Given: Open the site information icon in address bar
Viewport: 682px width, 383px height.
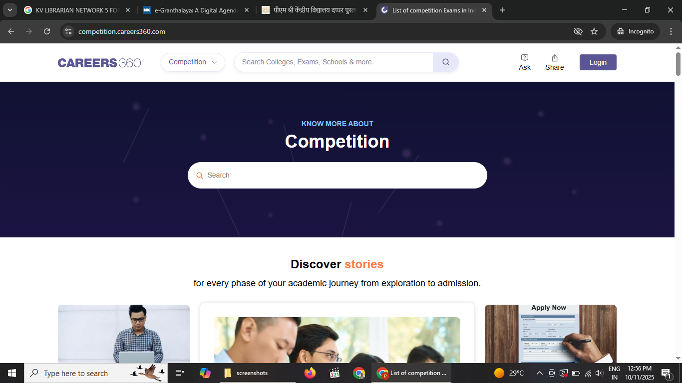Looking at the screenshot, I should click(68, 31).
